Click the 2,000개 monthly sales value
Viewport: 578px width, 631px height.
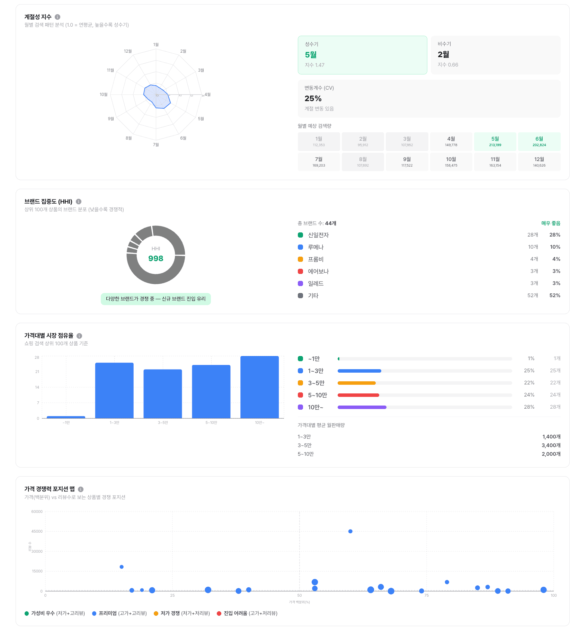pos(551,454)
